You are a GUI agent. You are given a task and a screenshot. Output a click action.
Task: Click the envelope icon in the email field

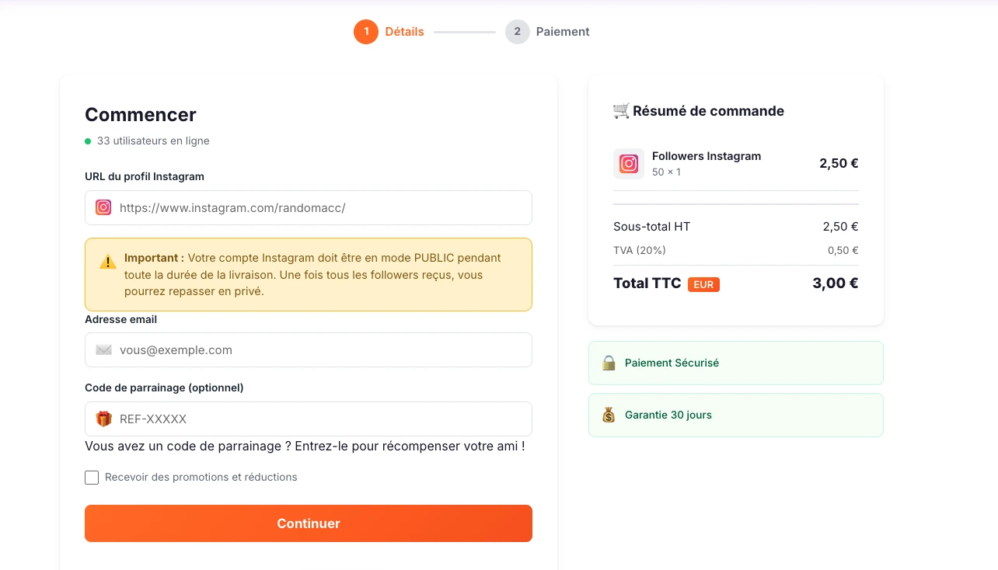click(103, 349)
